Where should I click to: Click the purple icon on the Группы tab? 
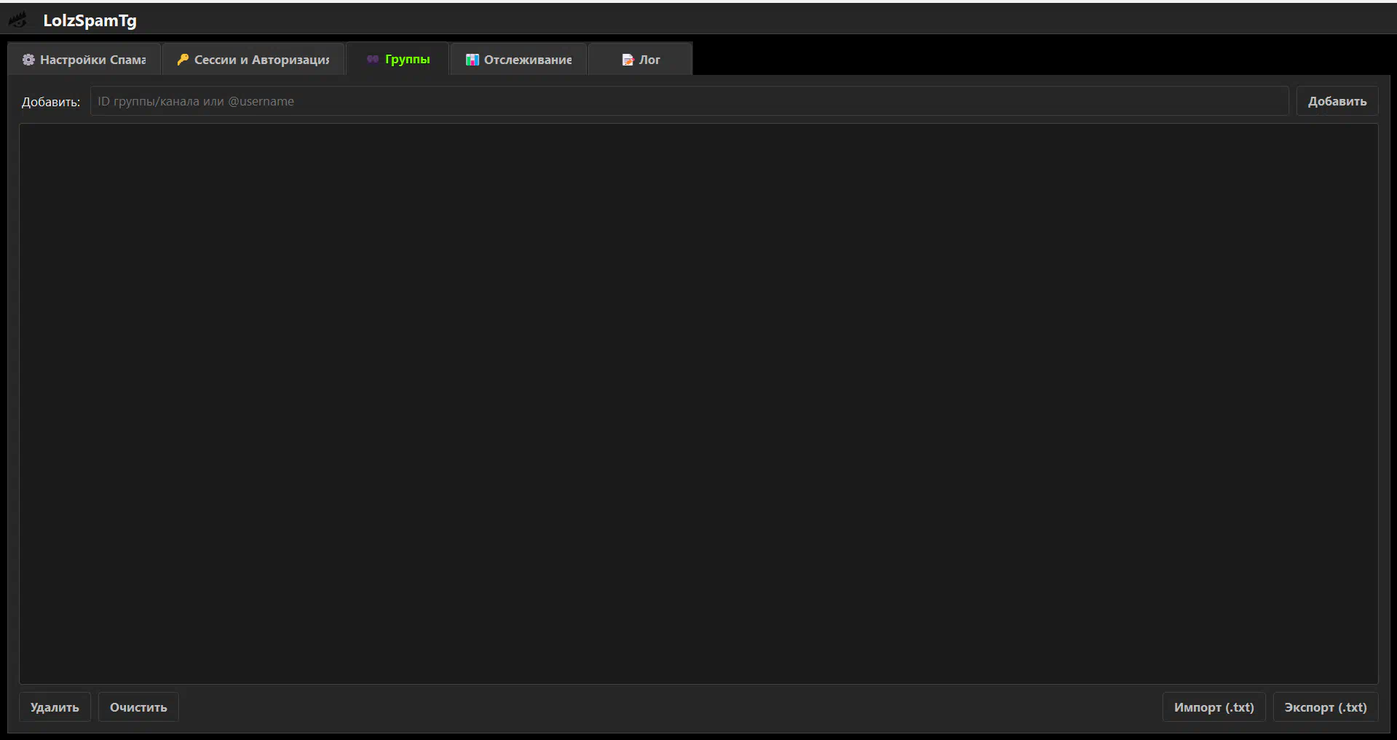(x=373, y=59)
